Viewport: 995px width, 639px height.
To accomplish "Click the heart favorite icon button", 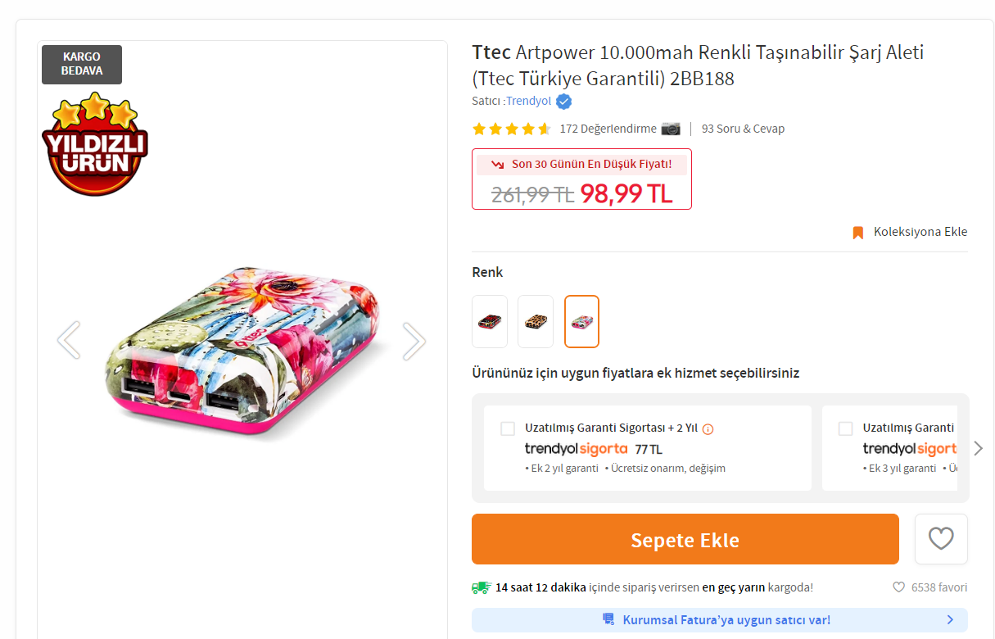I will click(x=941, y=539).
